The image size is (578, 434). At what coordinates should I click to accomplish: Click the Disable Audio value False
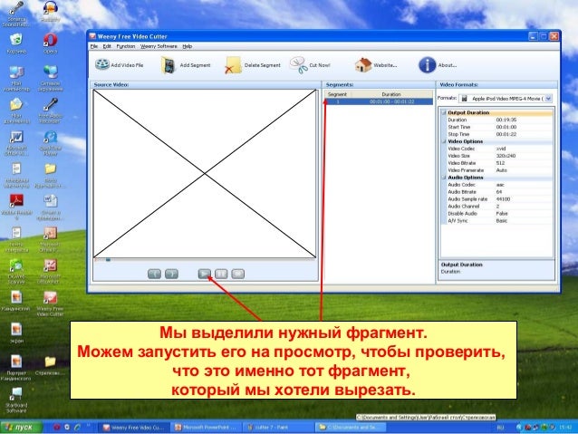coord(502,214)
